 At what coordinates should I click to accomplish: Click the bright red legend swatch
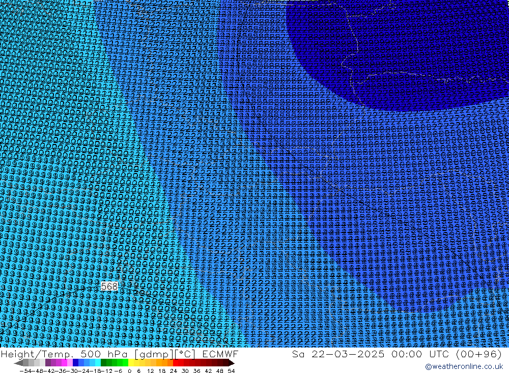(176, 363)
